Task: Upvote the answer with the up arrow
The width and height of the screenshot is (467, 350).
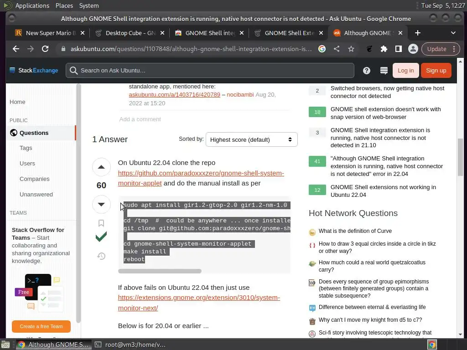Action: coord(101,167)
